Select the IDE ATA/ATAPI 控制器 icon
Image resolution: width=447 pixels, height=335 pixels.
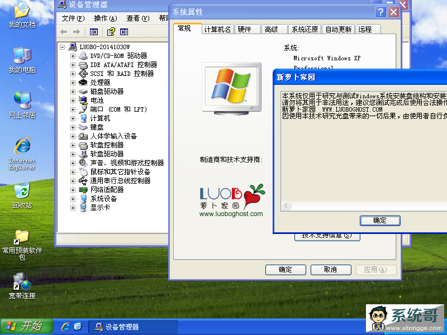tap(83, 65)
